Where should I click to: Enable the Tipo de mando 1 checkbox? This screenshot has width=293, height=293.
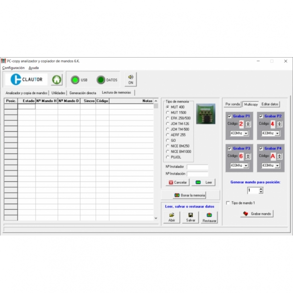[x=228, y=203]
